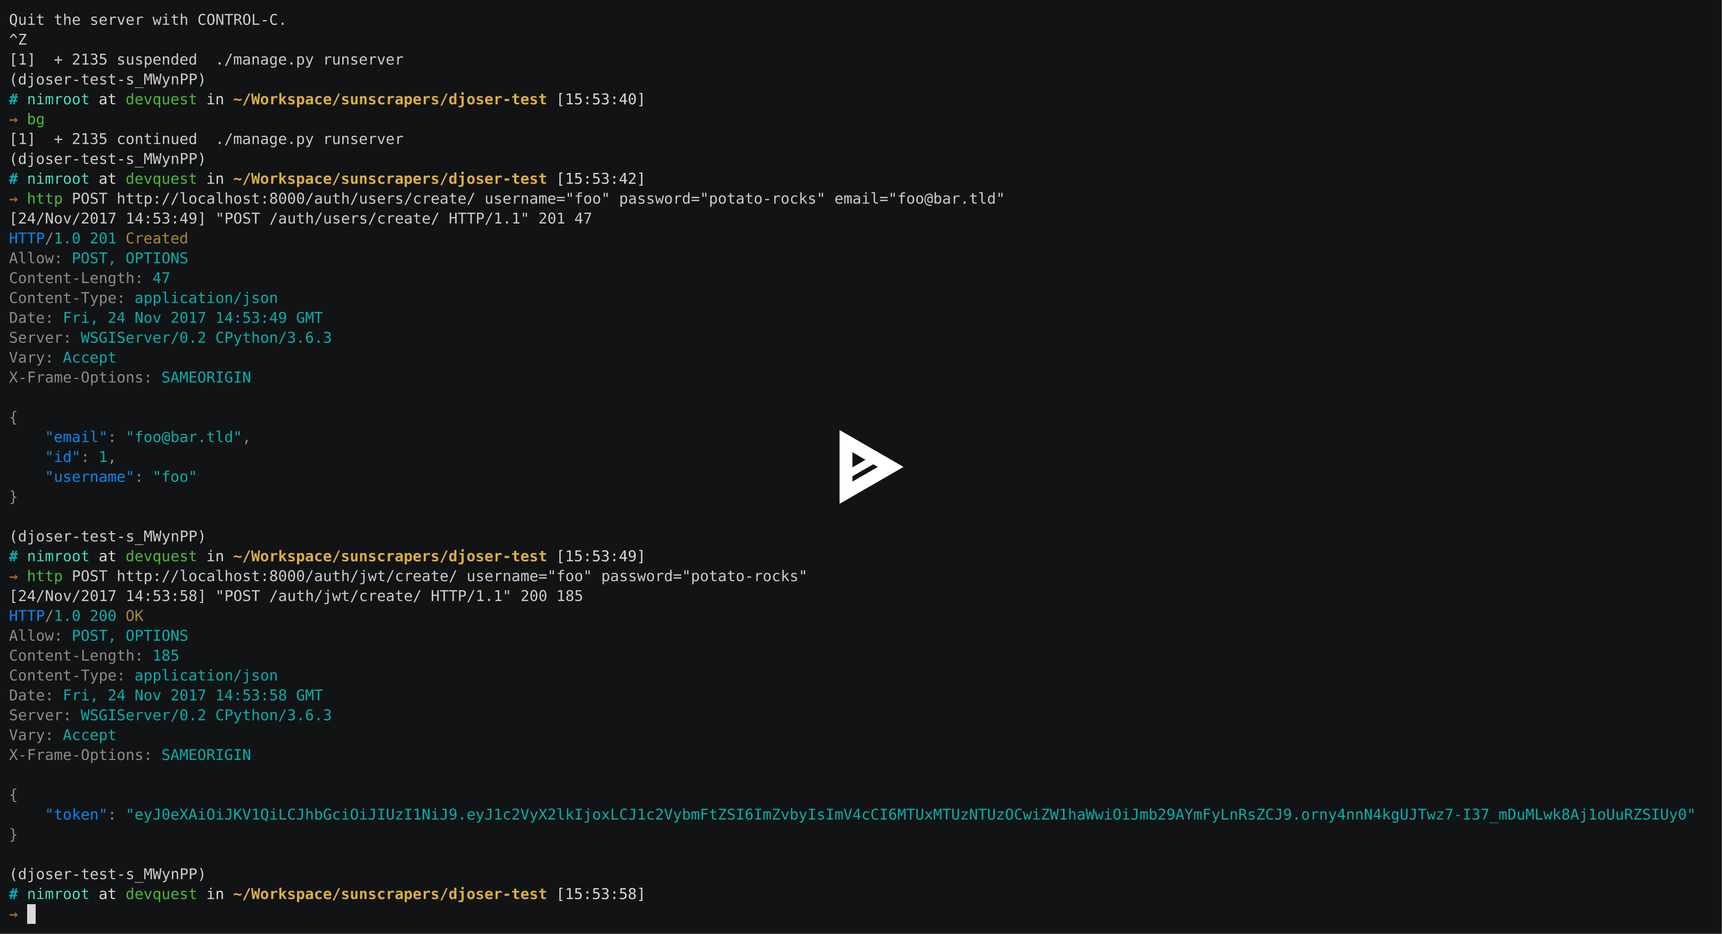The image size is (1722, 934).
Task: Click the terminal cursor block at last prompt
Action: pyautogui.click(x=31, y=913)
